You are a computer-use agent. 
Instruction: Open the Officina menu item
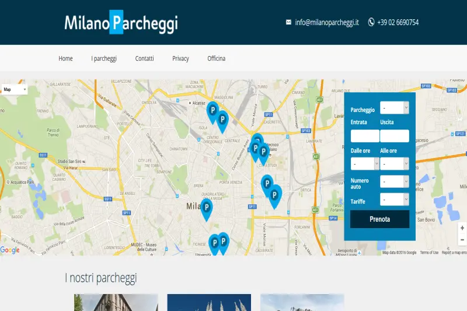pyautogui.click(x=216, y=58)
